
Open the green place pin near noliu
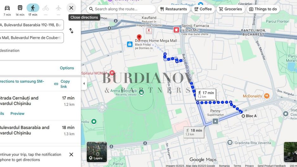[94, 121]
